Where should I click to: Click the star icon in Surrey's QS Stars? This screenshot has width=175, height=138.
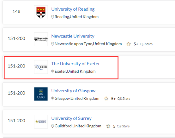[x=108, y=126]
